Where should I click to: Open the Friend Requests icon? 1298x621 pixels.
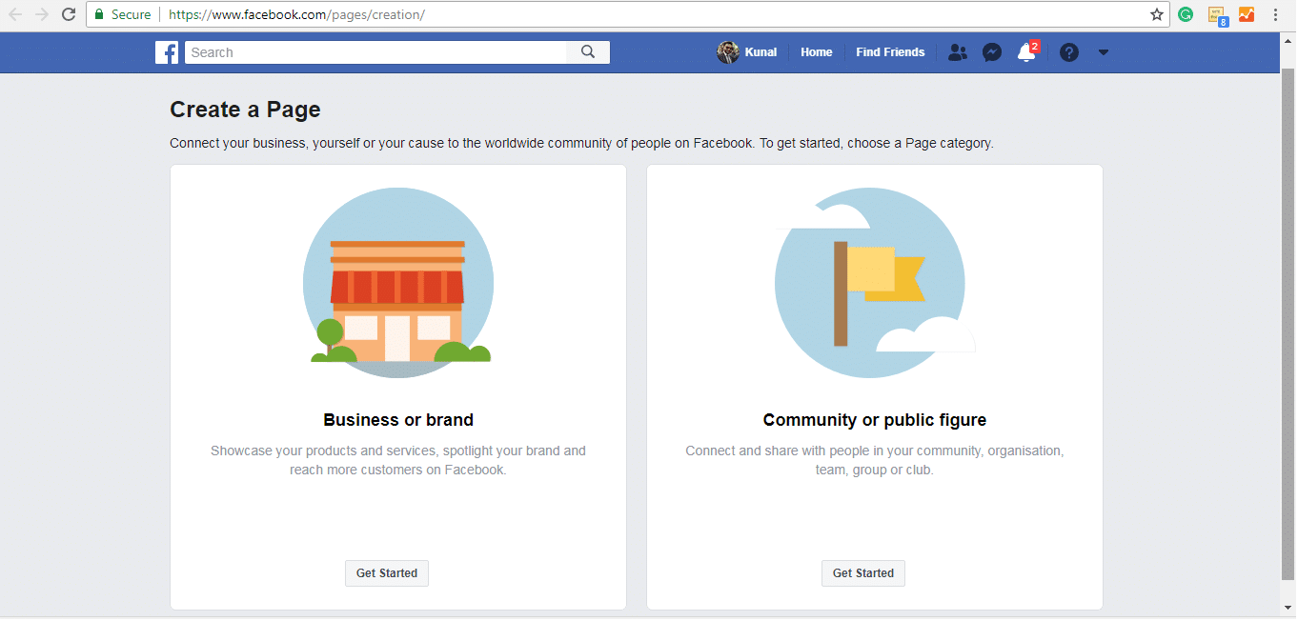click(x=958, y=52)
